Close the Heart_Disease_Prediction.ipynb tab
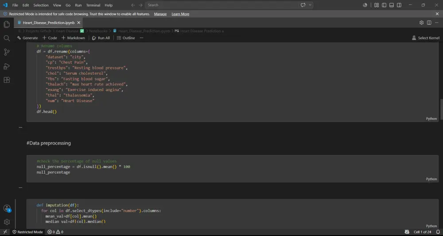Image resolution: width=443 pixels, height=236 pixels. [x=79, y=23]
